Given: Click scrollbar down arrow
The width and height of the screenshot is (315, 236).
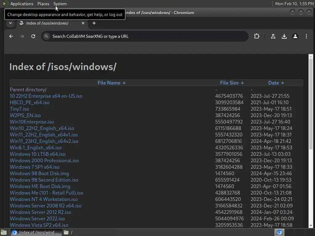Looking at the screenshot, I should point(311,226).
